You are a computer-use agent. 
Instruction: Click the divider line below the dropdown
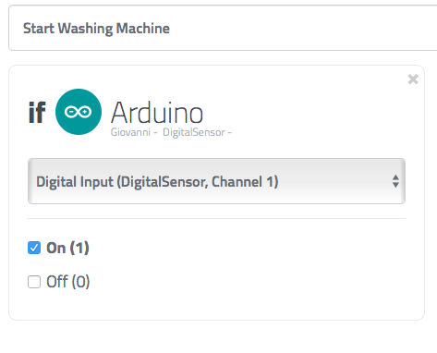click(x=216, y=218)
